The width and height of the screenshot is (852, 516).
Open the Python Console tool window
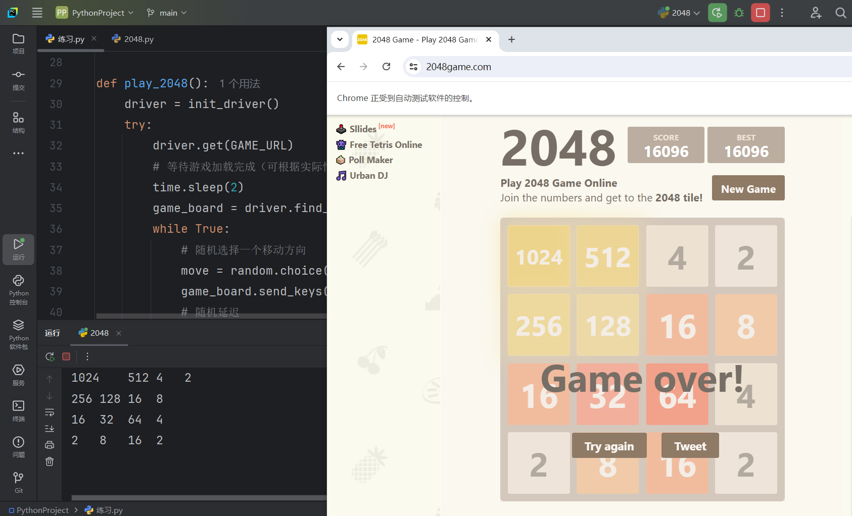18,290
